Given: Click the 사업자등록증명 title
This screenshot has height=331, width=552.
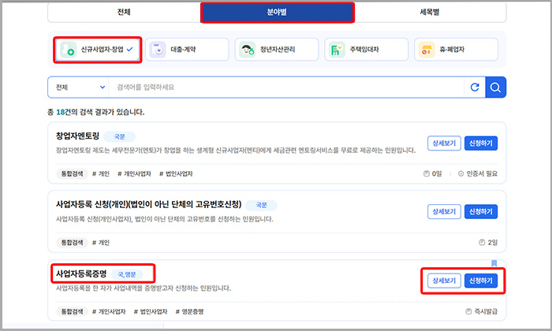Looking at the screenshot, I should [x=81, y=273].
